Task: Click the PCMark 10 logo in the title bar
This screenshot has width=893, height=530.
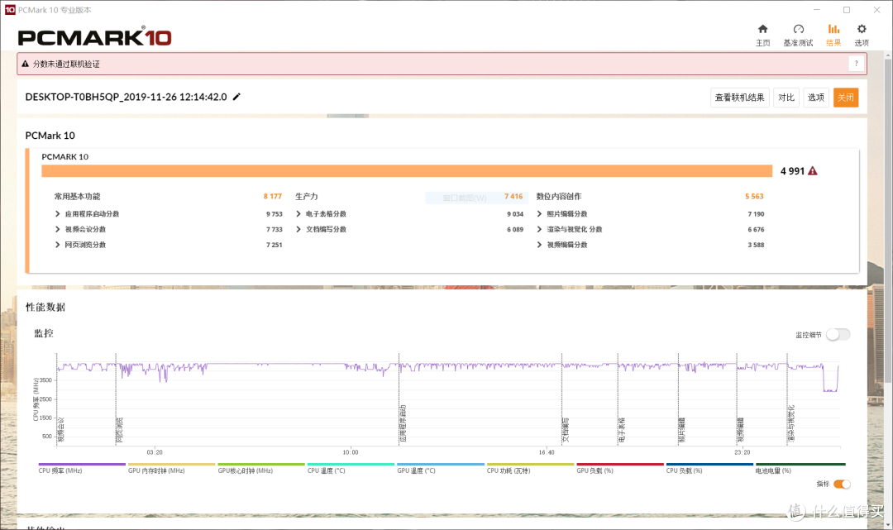Action: click(10, 10)
